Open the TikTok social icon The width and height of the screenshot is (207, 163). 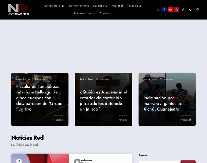pyautogui.click(x=183, y=10)
